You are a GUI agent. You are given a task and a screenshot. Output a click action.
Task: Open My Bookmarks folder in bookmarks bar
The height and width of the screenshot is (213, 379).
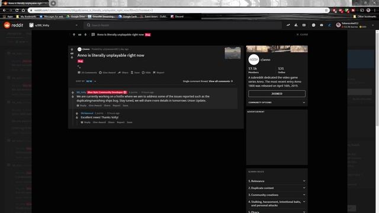tap(26, 17)
